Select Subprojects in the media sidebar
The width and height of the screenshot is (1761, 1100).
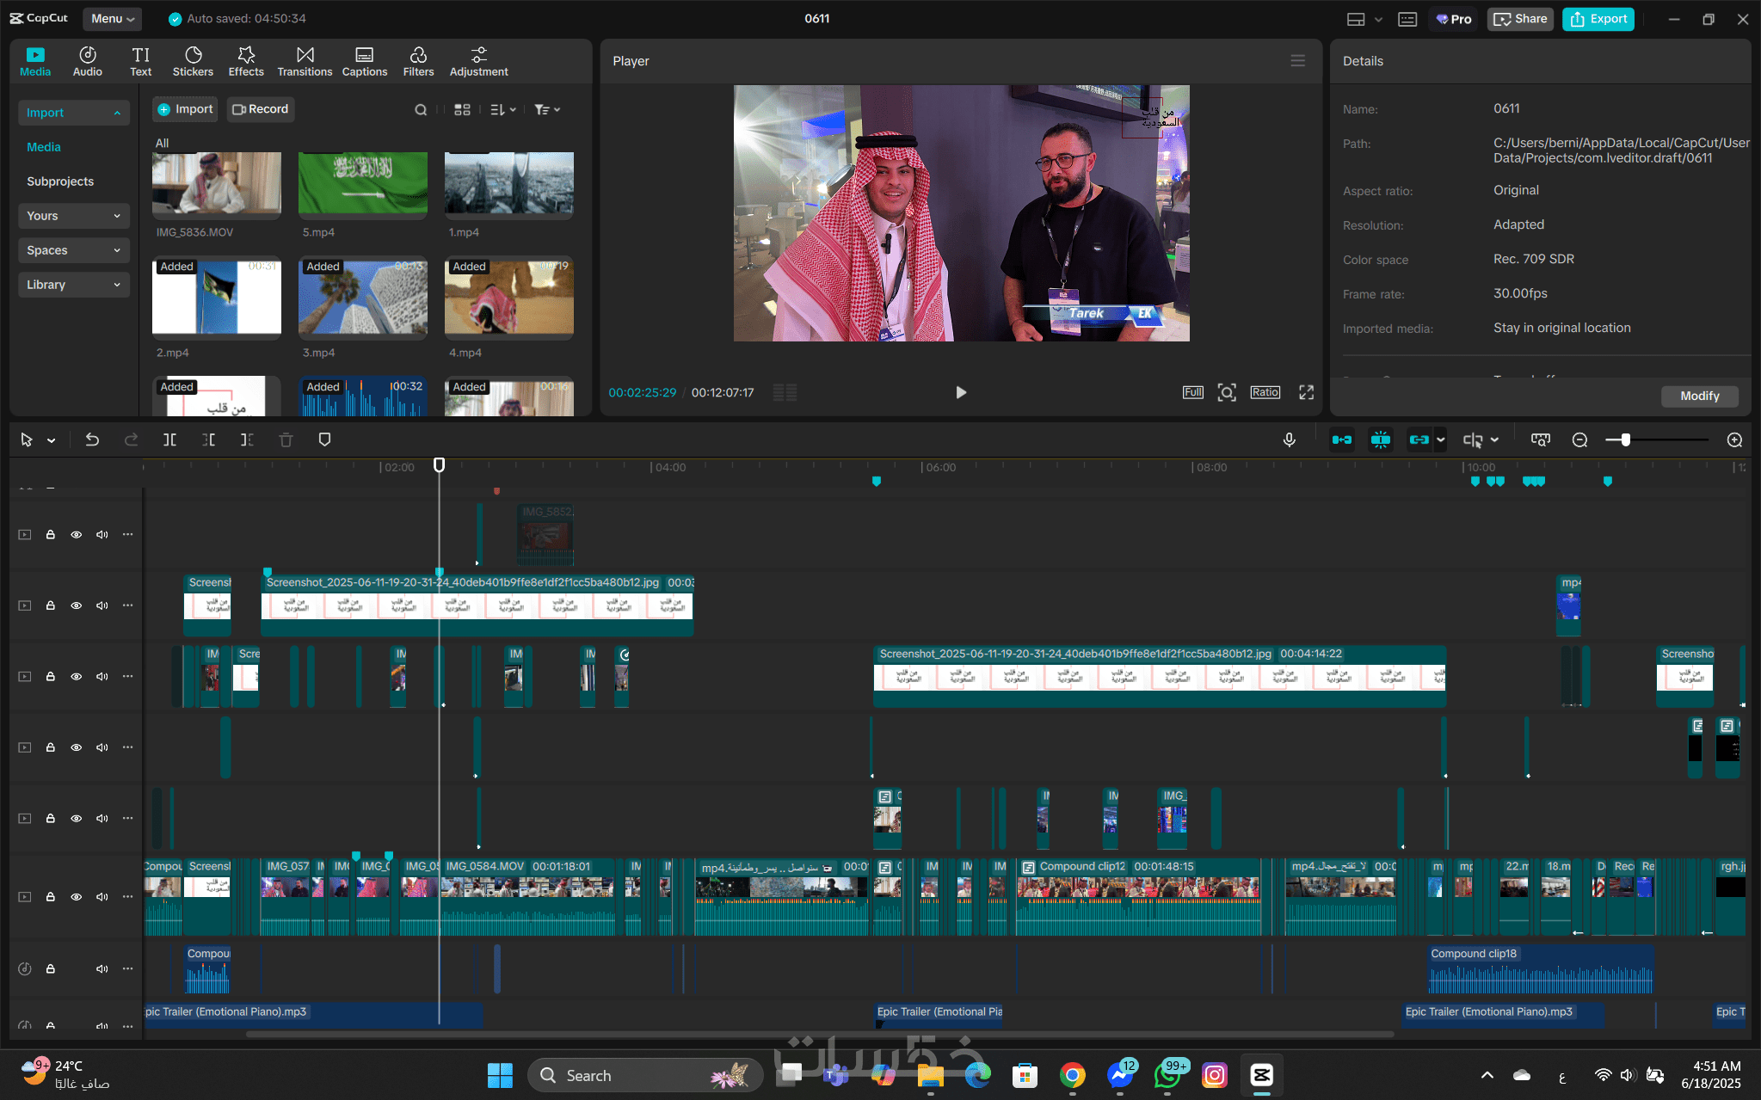60,181
